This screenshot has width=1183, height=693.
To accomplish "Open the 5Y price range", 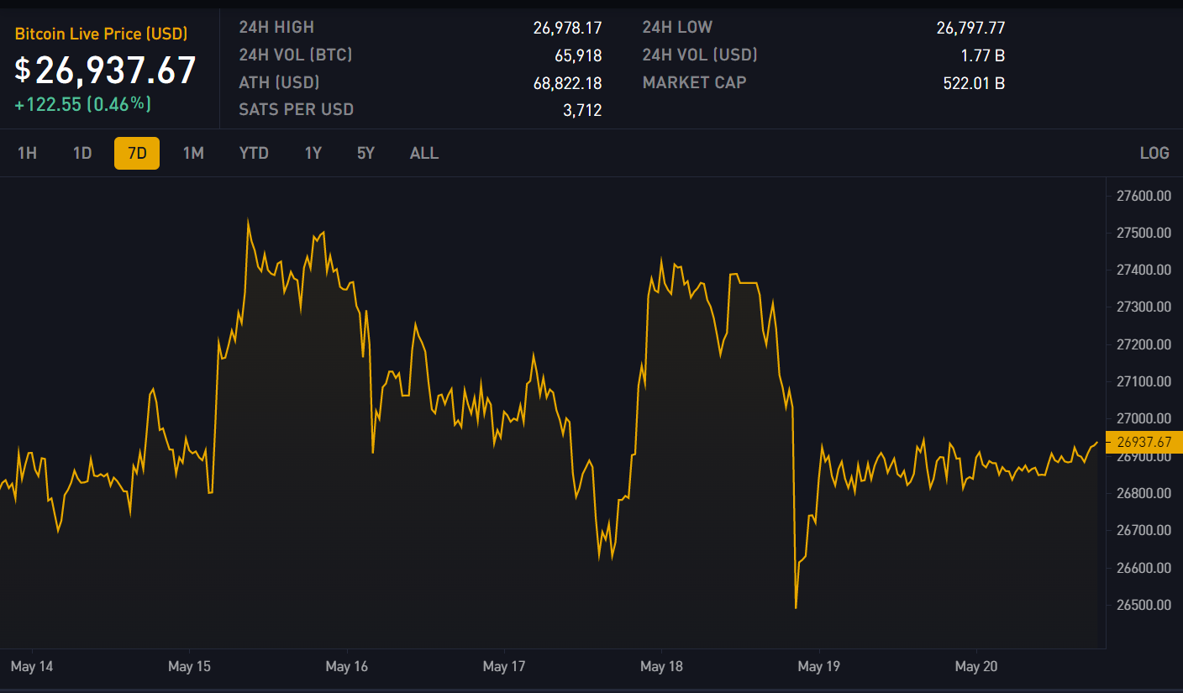I will pos(365,153).
